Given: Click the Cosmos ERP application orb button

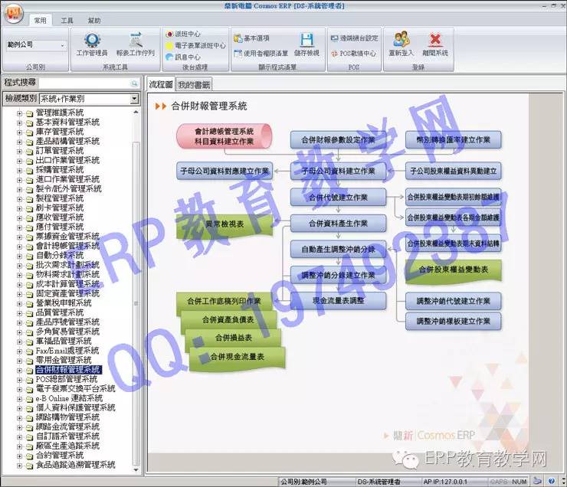Looking at the screenshot, I should click(x=14, y=14).
